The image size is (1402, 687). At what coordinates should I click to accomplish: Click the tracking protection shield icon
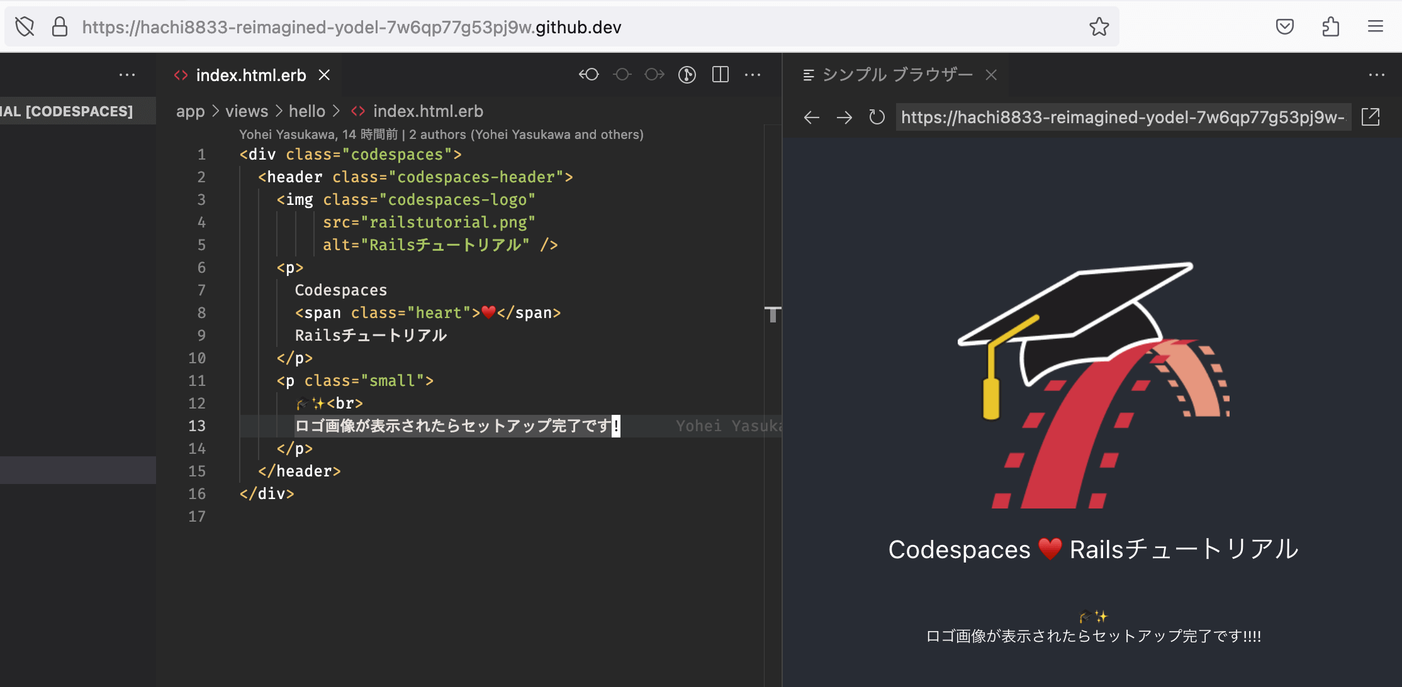tap(25, 27)
